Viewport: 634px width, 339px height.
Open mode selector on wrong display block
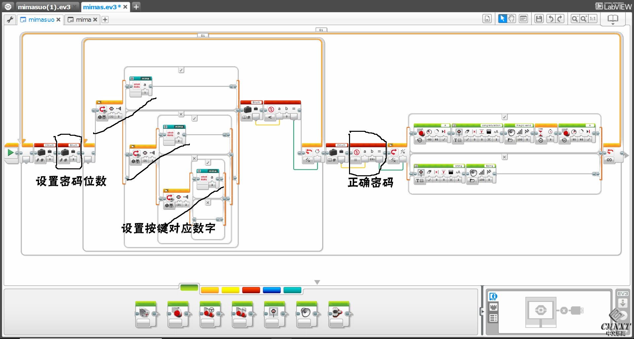tap(419, 180)
